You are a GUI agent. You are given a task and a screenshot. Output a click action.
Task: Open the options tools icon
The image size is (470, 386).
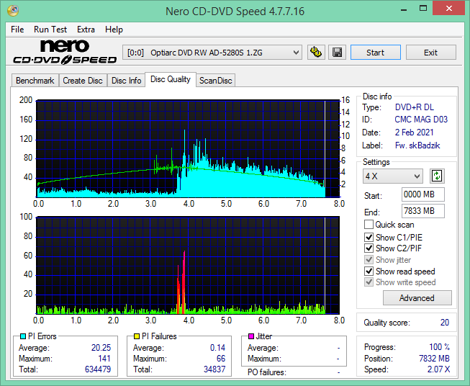316,53
